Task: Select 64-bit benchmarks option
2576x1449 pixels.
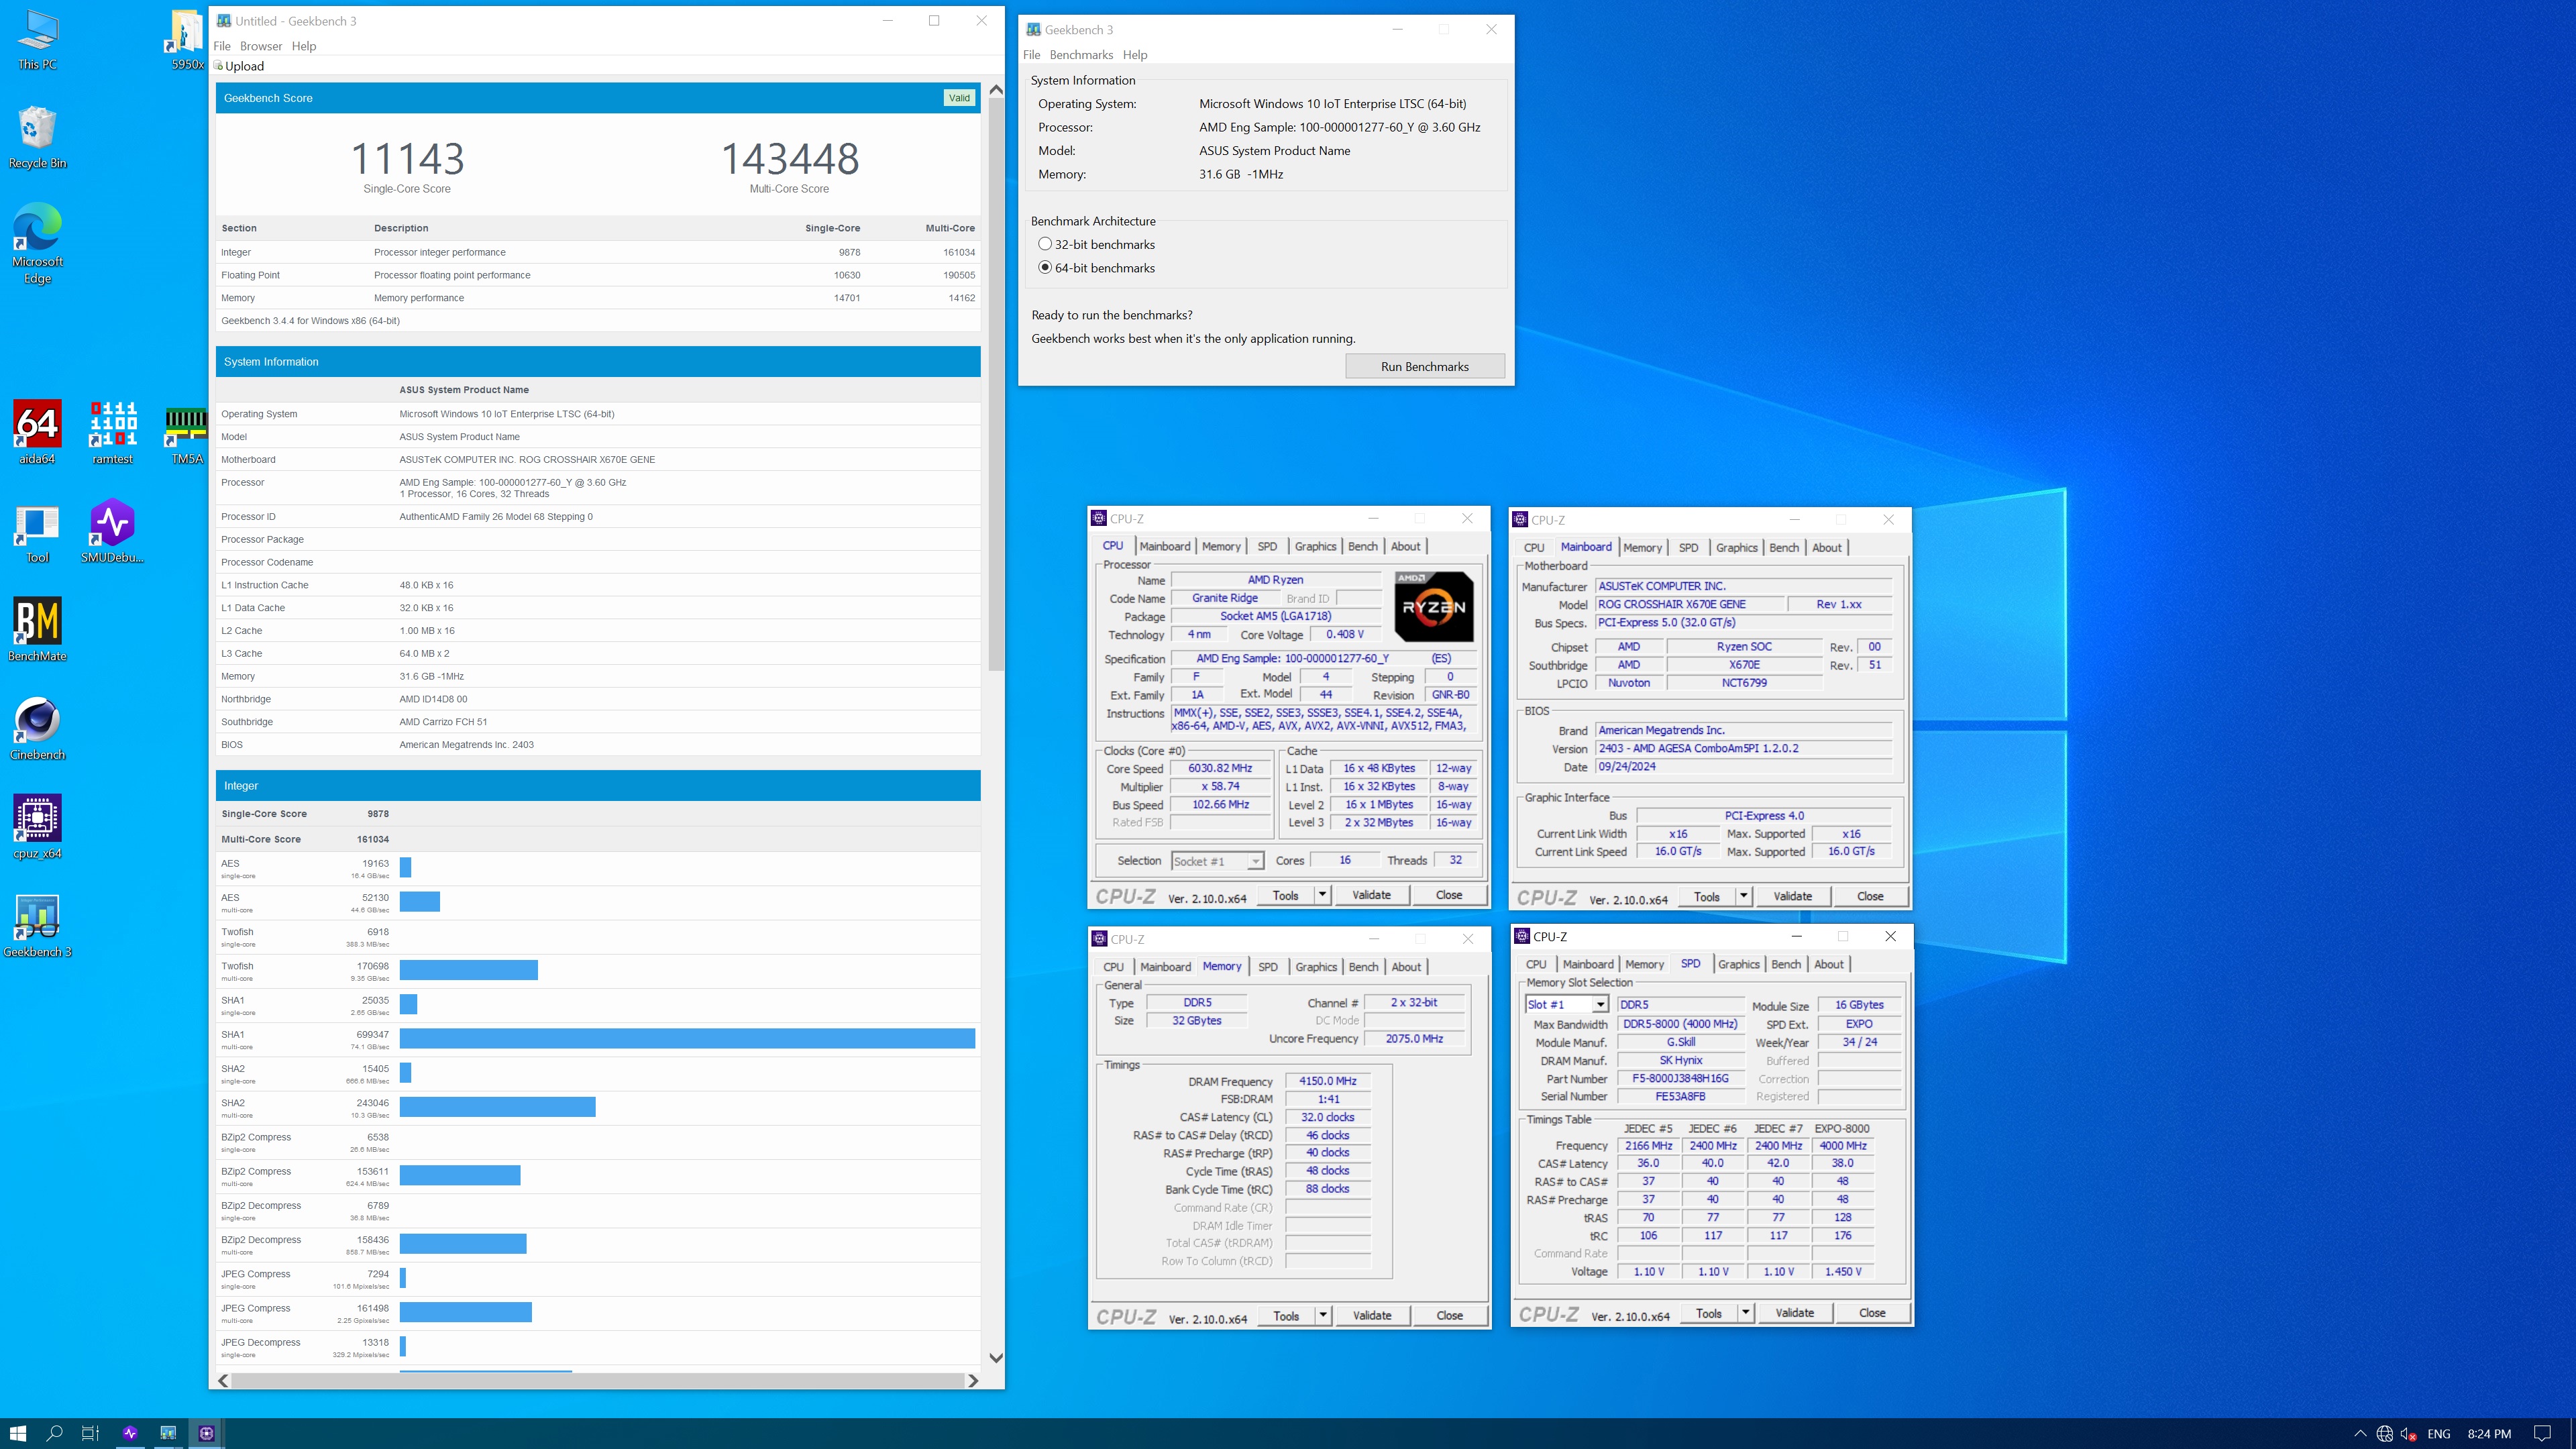Action: (1045, 268)
